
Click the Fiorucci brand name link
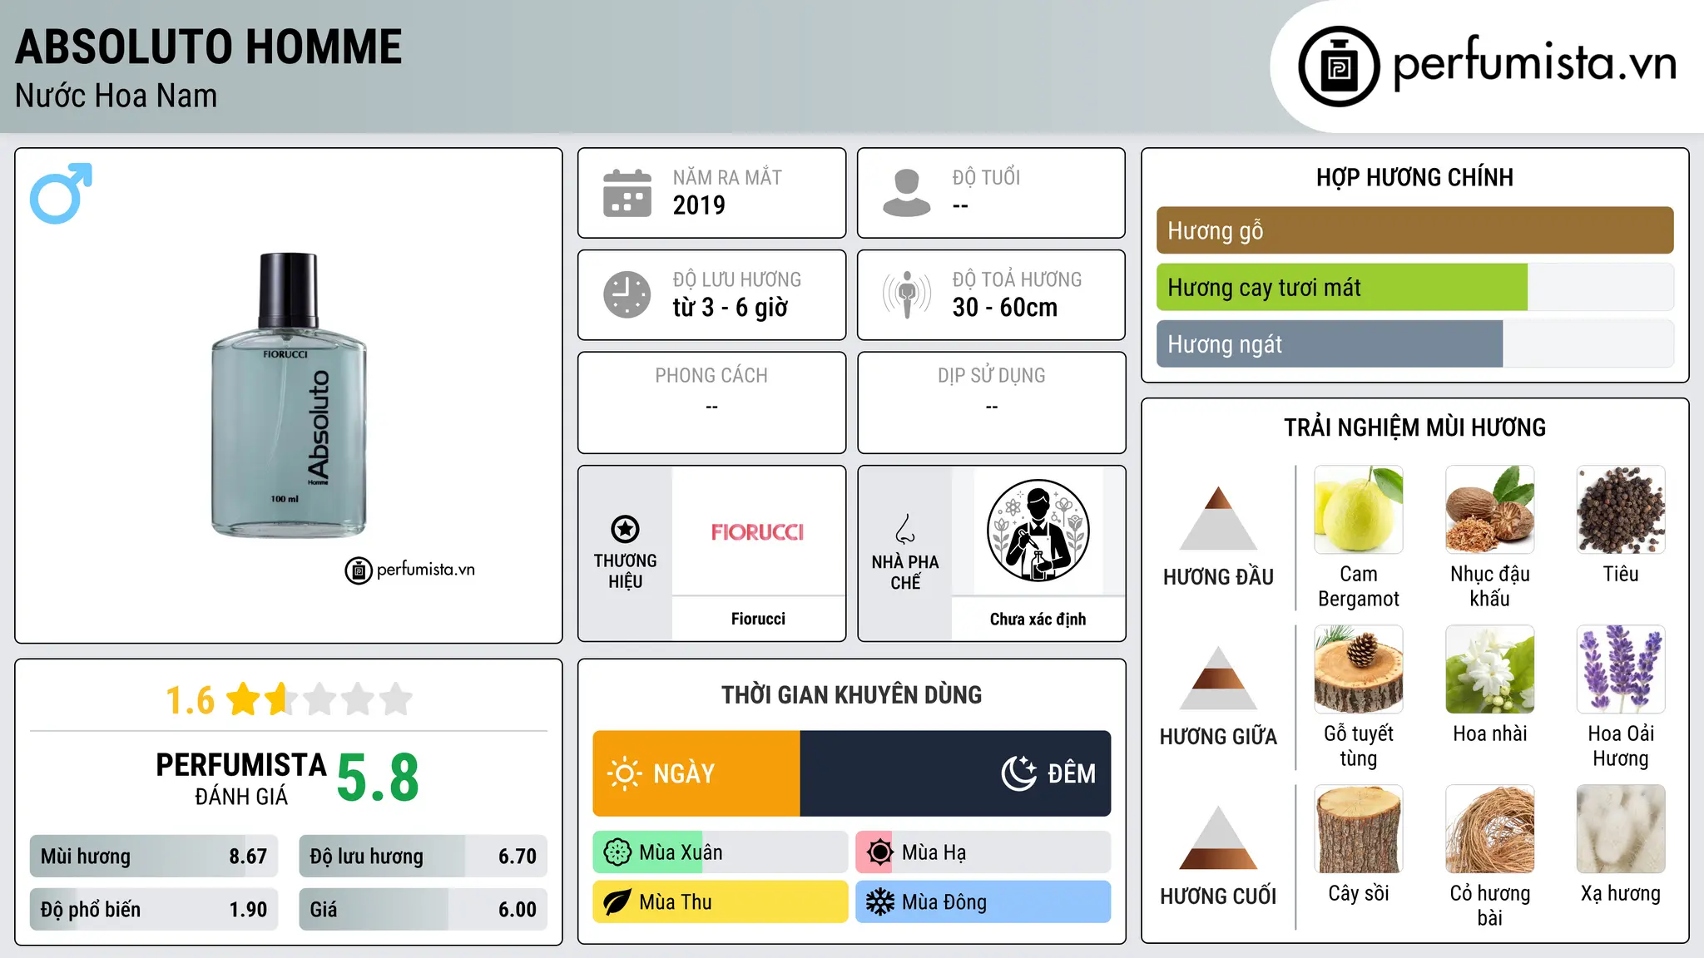pyautogui.click(x=758, y=619)
